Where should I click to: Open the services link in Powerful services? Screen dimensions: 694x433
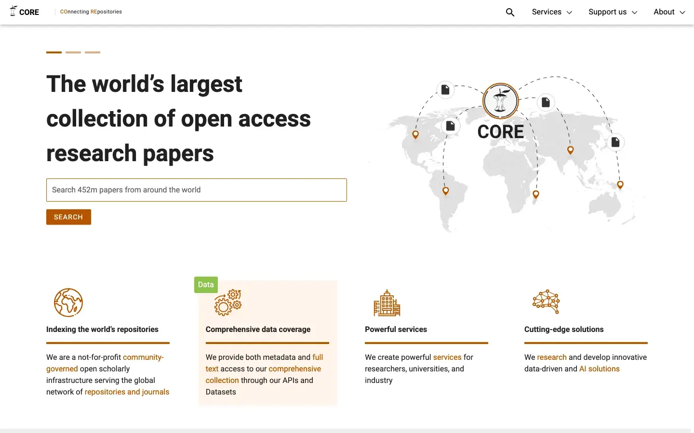[447, 357]
